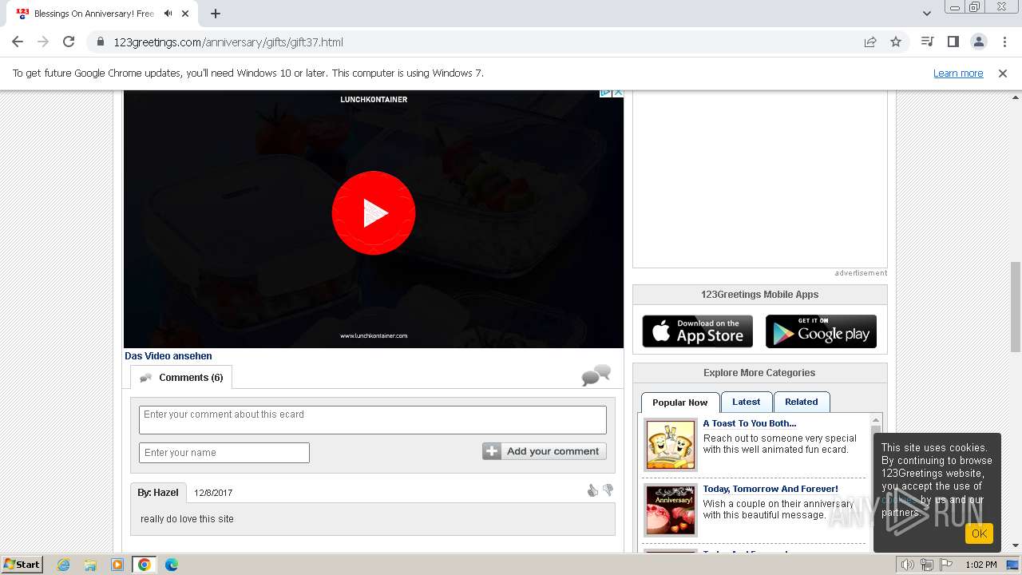Click the categories list scroll-up arrow
The image size is (1022, 575).
pyautogui.click(x=876, y=420)
